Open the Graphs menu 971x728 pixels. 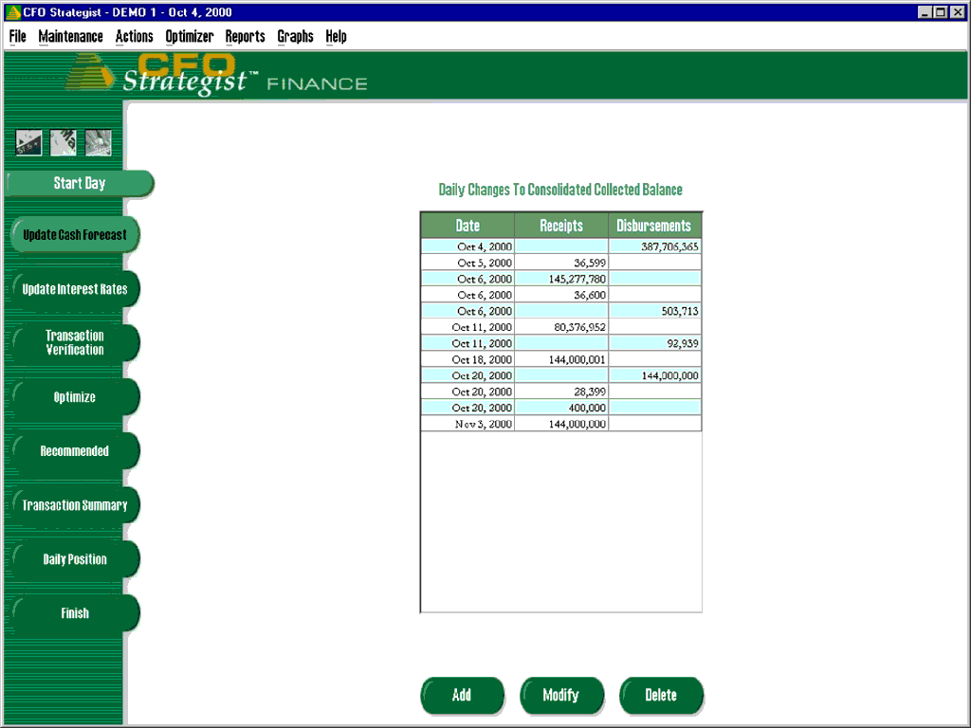295,36
